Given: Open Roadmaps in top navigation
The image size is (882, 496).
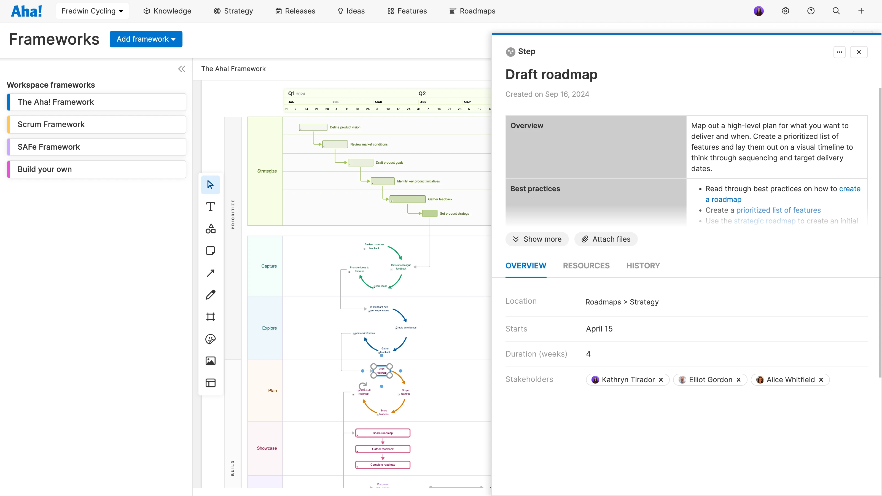Looking at the screenshot, I should [x=472, y=11].
